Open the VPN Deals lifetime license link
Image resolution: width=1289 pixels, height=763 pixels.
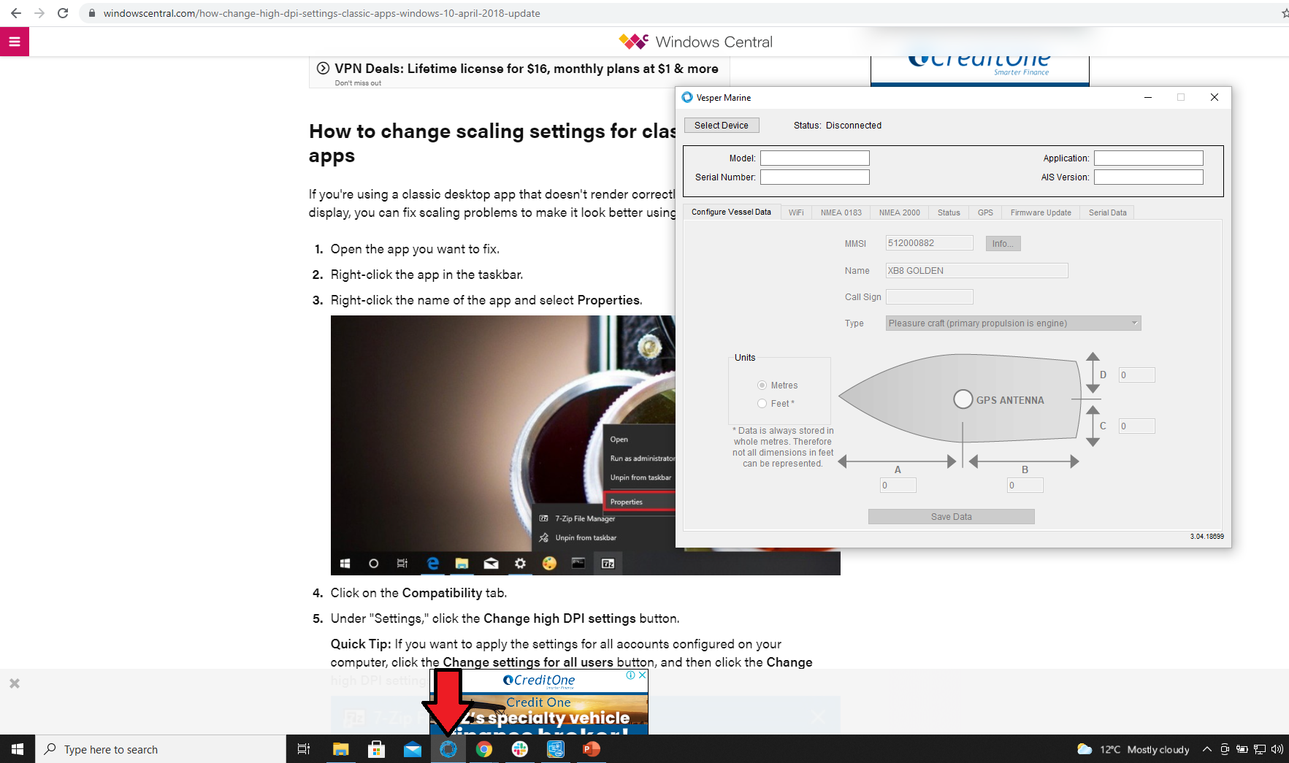pyautogui.click(x=526, y=69)
